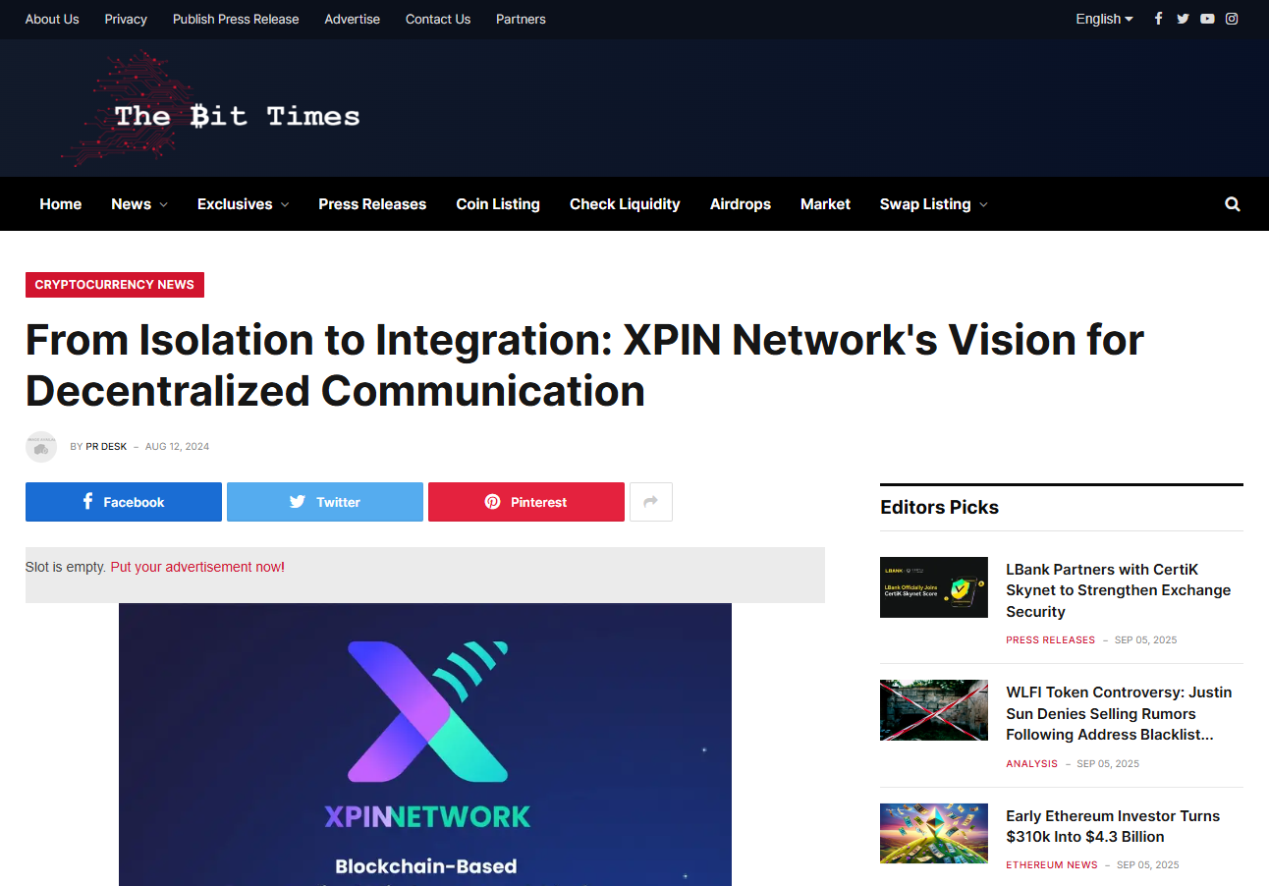This screenshot has height=886, width=1269.
Task: Click 'Put your advertisement now' link
Action: point(195,567)
